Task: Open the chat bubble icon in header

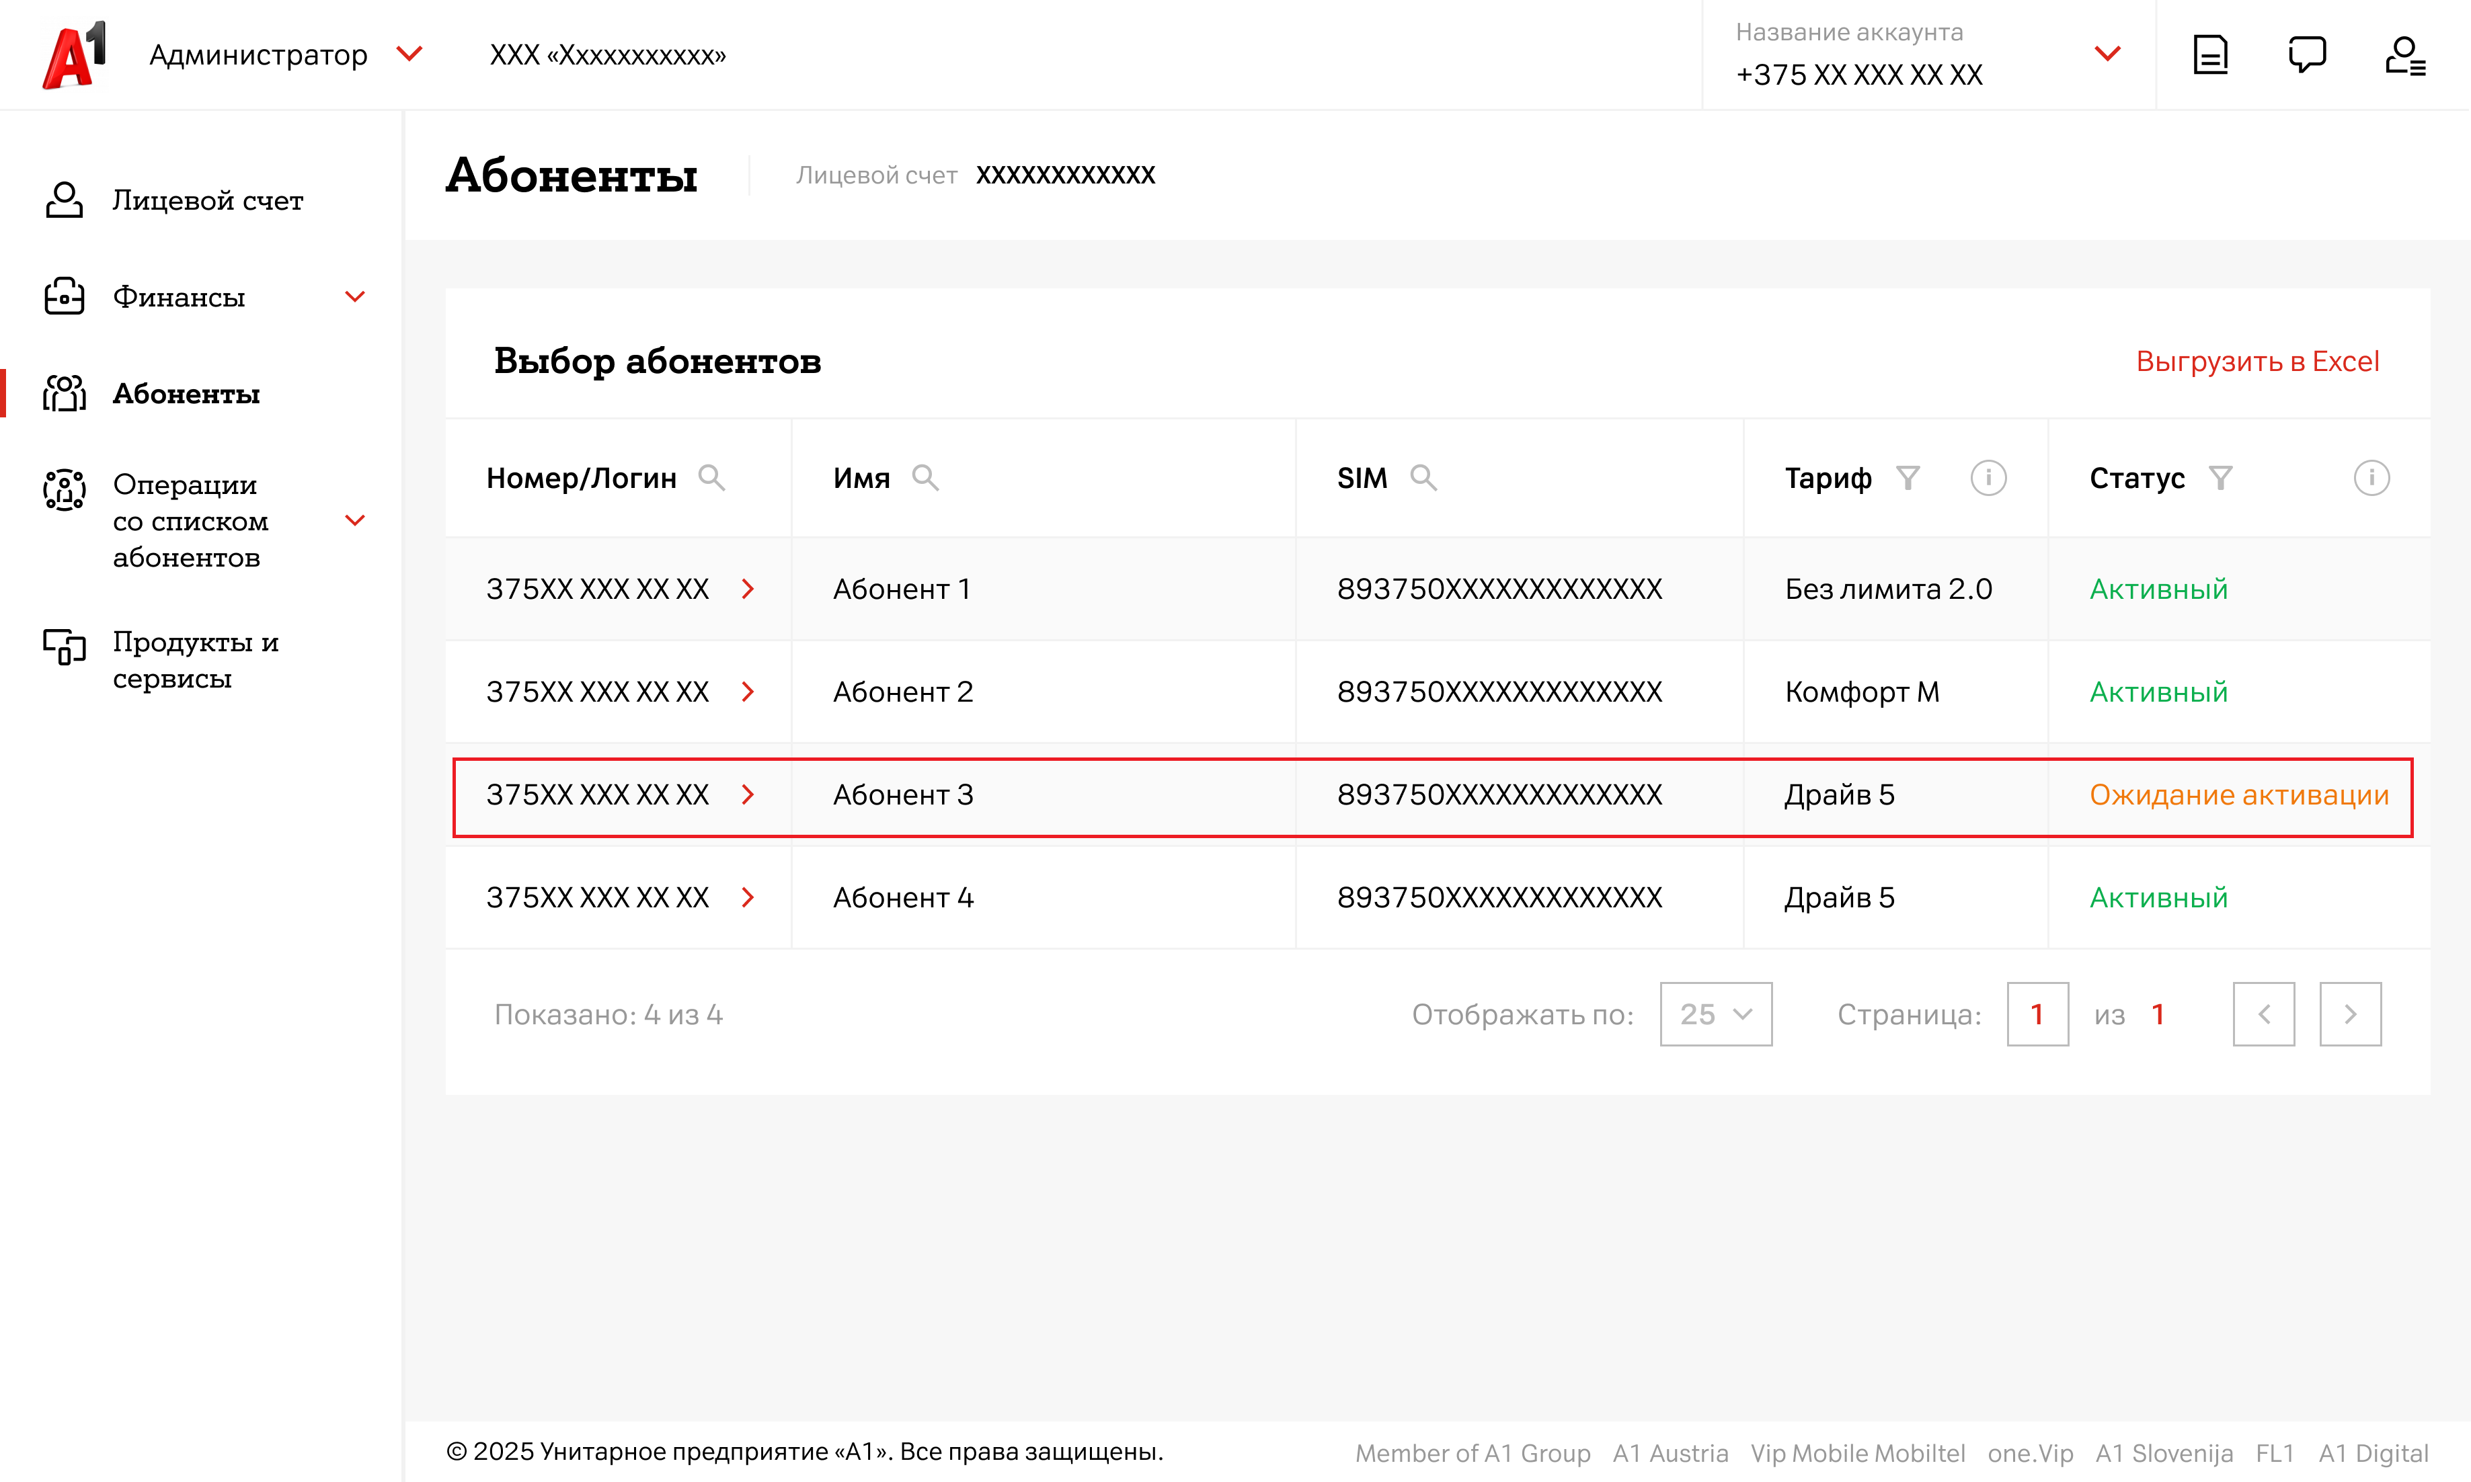Action: (2306, 55)
